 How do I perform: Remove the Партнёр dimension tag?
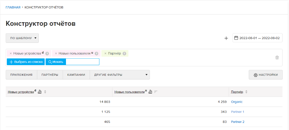tap(105, 54)
